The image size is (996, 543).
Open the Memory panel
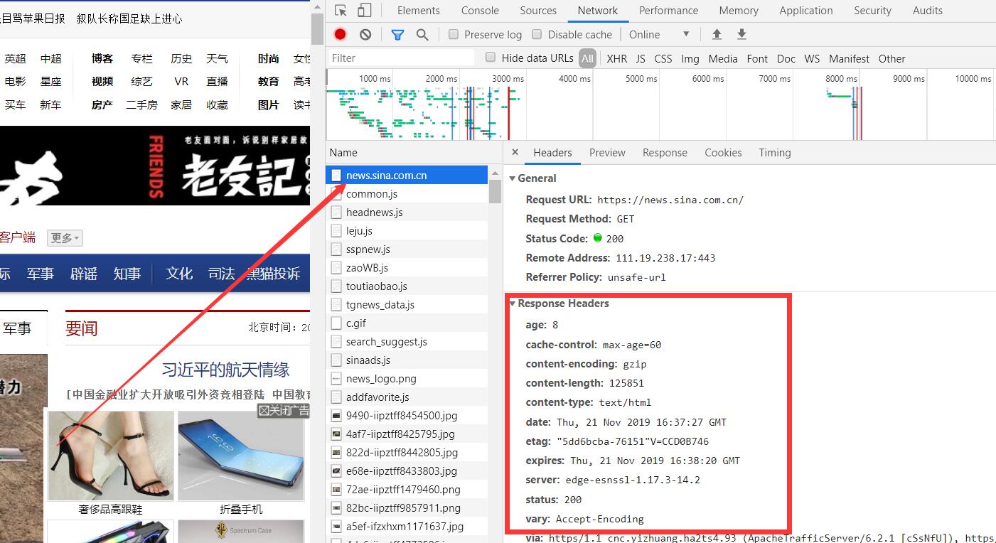(x=739, y=11)
